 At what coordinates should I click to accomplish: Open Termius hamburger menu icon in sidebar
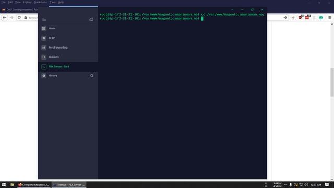coord(44,20)
